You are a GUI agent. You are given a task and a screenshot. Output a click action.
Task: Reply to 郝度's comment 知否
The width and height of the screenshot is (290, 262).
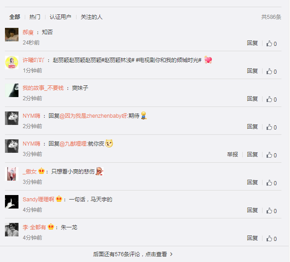tap(252, 43)
